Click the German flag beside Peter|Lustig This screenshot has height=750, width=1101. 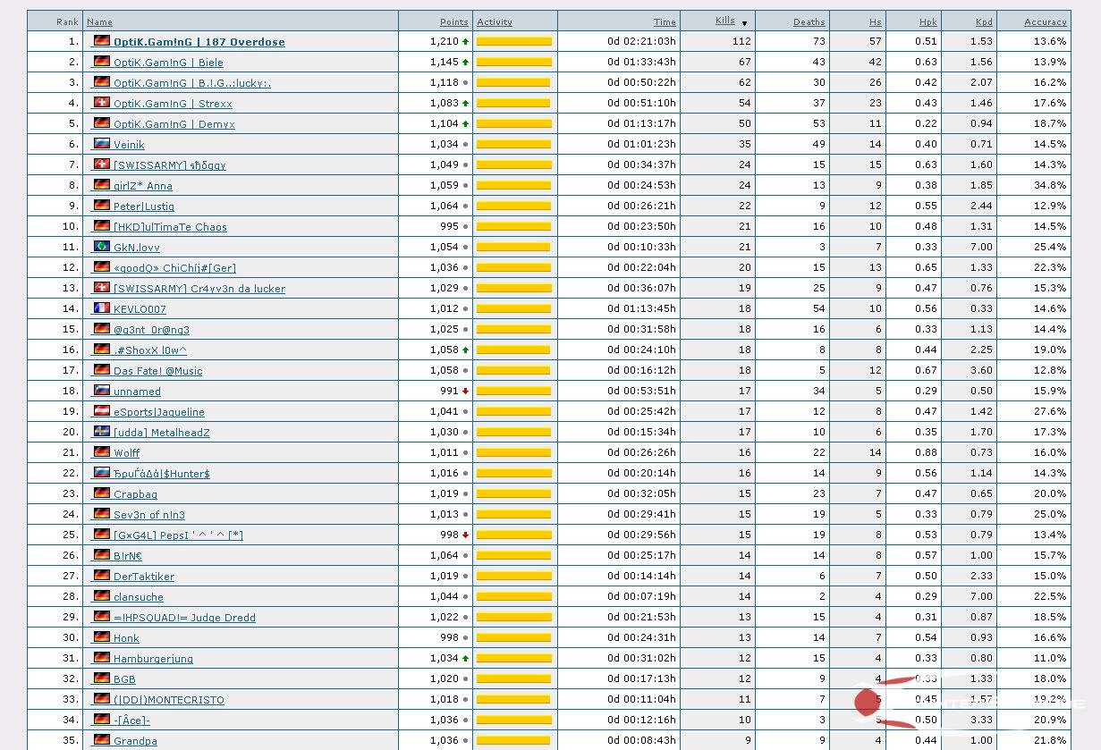click(x=102, y=206)
